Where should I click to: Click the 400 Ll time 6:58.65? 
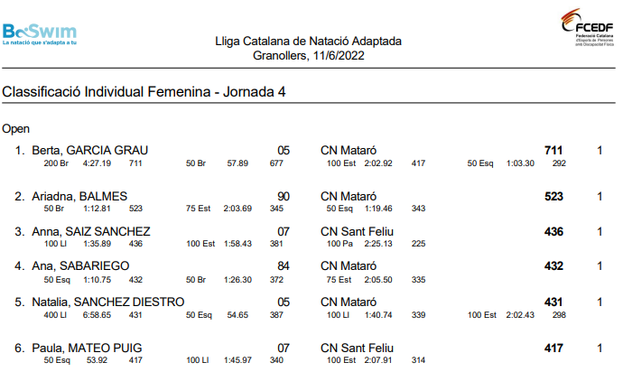97,315
